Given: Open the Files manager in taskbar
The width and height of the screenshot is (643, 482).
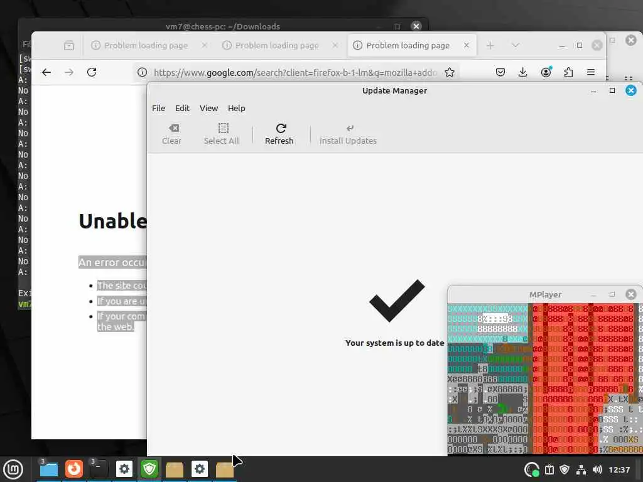Looking at the screenshot, I should pyautogui.click(x=49, y=469).
